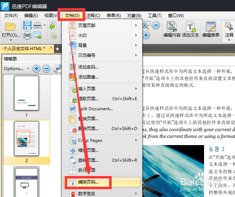Click the toolbar zoom out minus icon
Viewport: 235px width, 197px height.
[156, 25]
